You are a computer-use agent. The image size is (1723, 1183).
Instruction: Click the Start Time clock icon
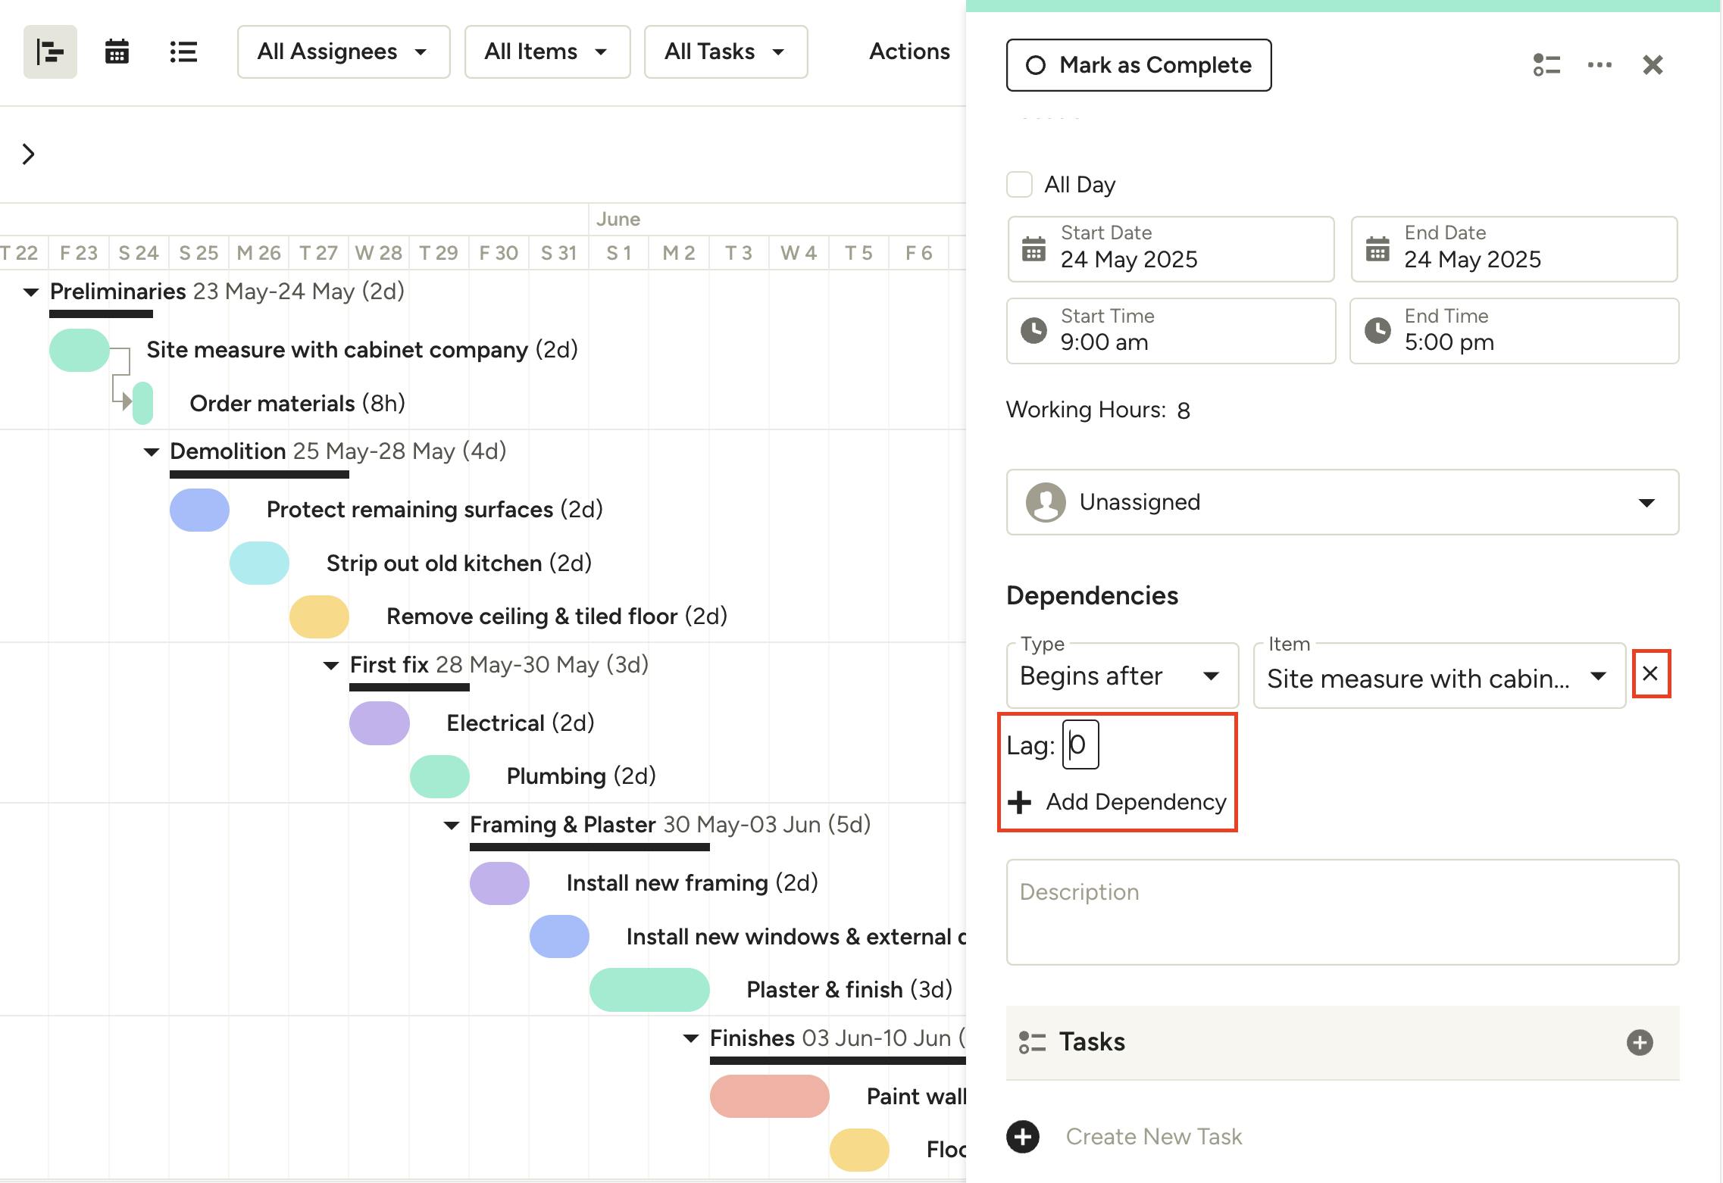(1033, 330)
